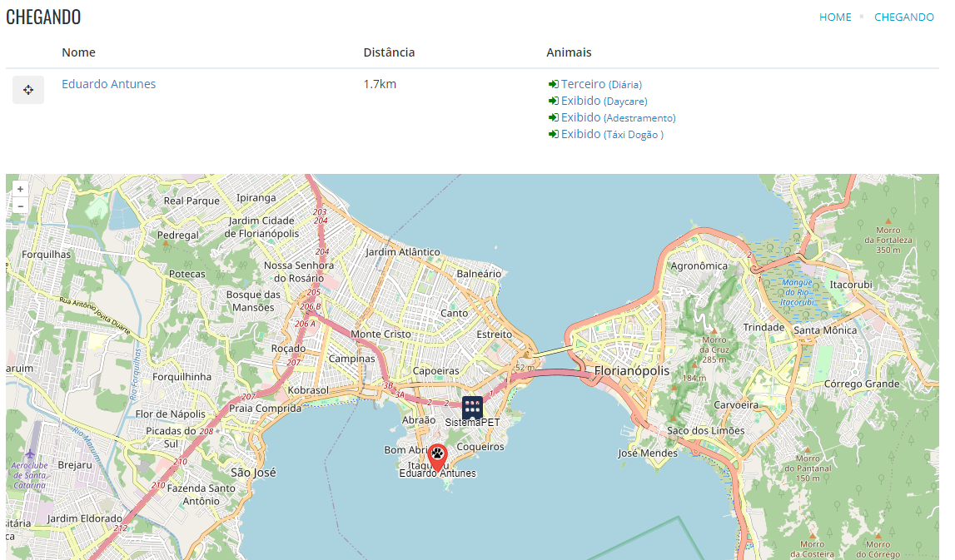The height and width of the screenshot is (560, 955).
Task: Click the Animais column header
Action: [x=569, y=52]
